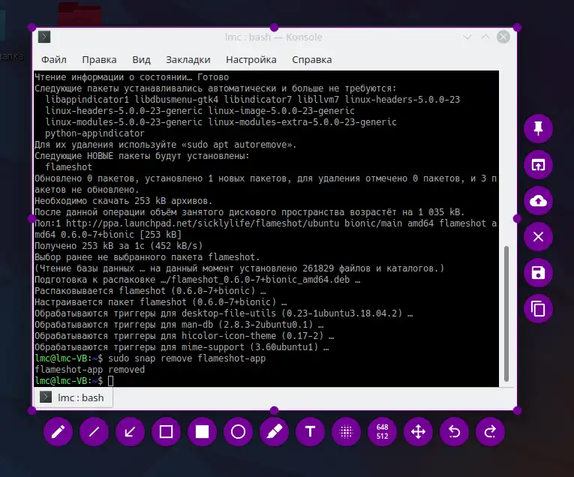Select the rectangle outline tool
The height and width of the screenshot is (477, 574).
pyautogui.click(x=166, y=432)
